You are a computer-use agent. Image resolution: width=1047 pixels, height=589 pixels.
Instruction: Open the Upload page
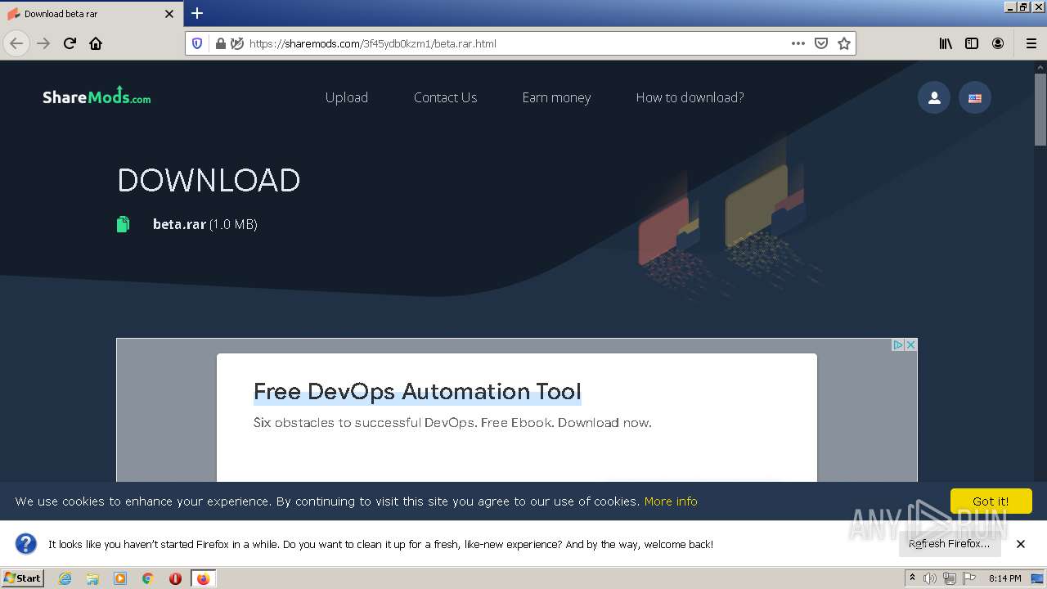(x=347, y=97)
